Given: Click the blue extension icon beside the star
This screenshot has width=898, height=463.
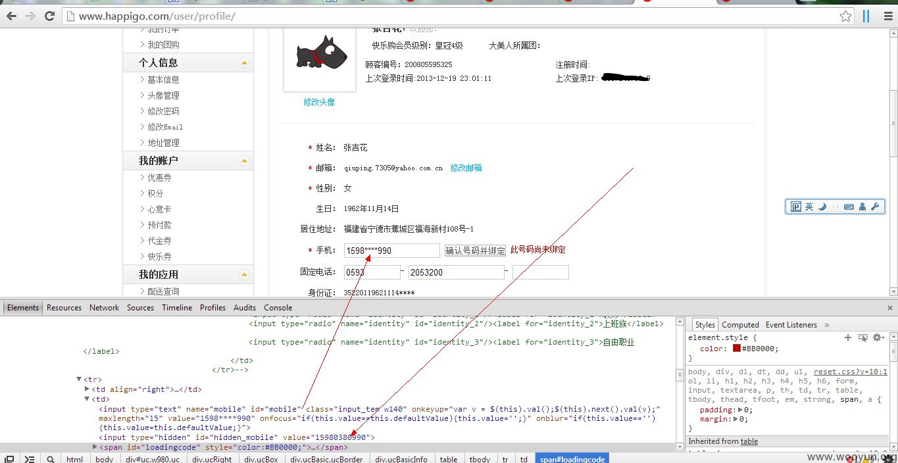Looking at the screenshot, I should (x=866, y=16).
